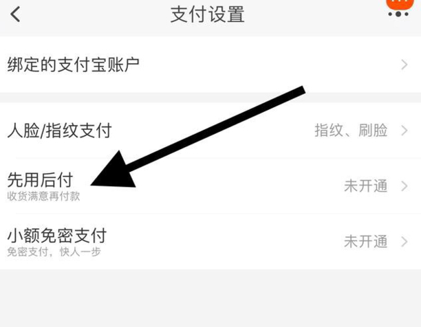Open 人脸/指纹支付 setting
Screen dimensions: 421x327
(x=210, y=131)
